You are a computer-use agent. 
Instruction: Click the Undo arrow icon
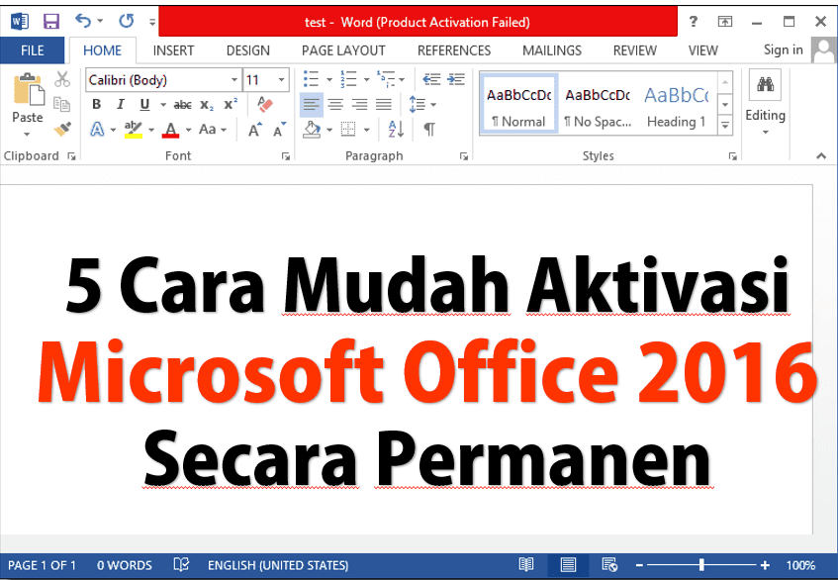point(83,21)
